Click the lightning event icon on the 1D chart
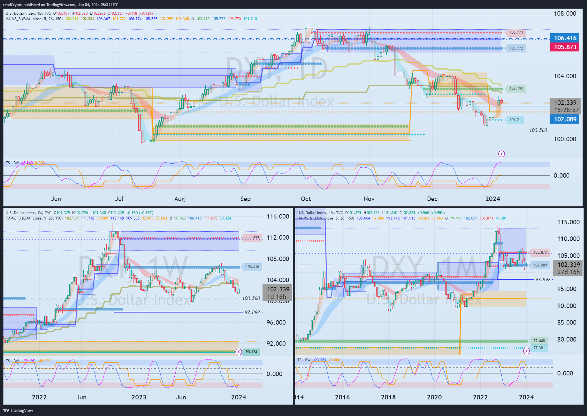Image resolution: width=587 pixels, height=416 pixels. (x=501, y=154)
